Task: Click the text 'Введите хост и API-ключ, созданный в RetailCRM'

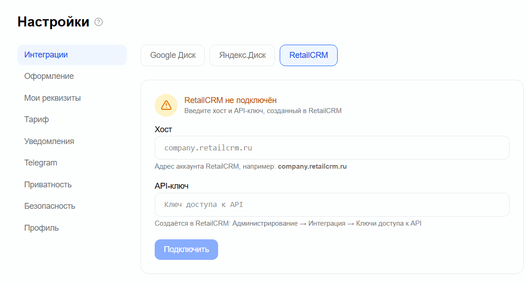Action: [263, 111]
